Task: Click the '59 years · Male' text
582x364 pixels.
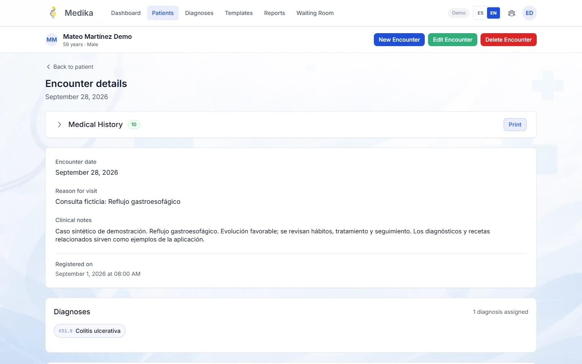Action: (80, 44)
